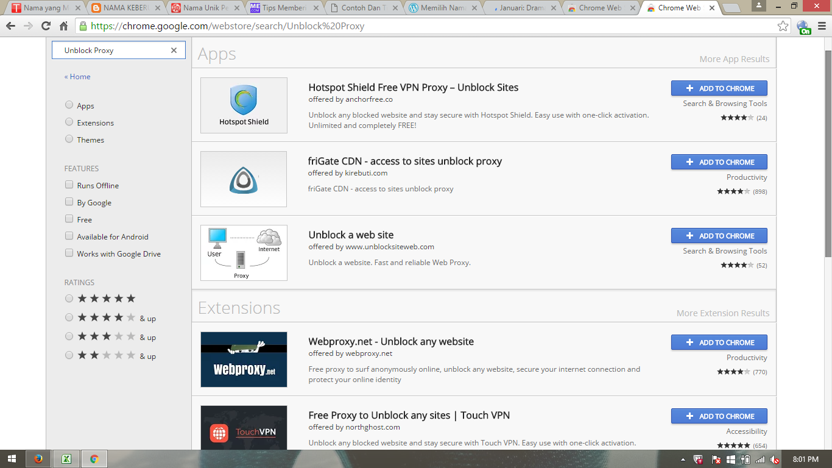This screenshot has height=468, width=832.
Task: Open More App Results
Action: pyautogui.click(x=734, y=59)
